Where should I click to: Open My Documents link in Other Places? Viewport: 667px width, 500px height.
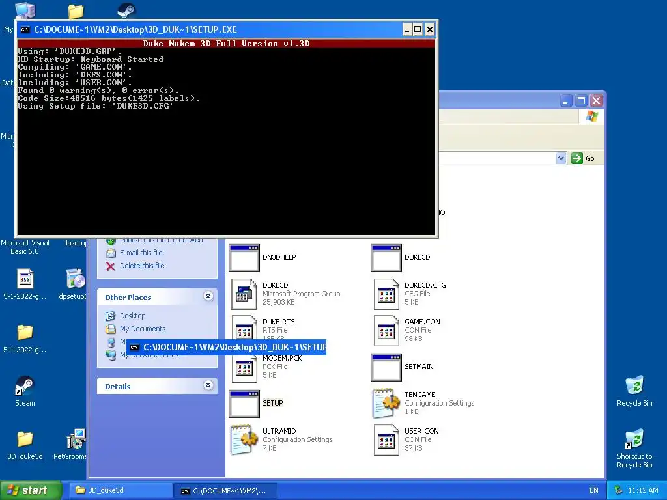pos(143,329)
